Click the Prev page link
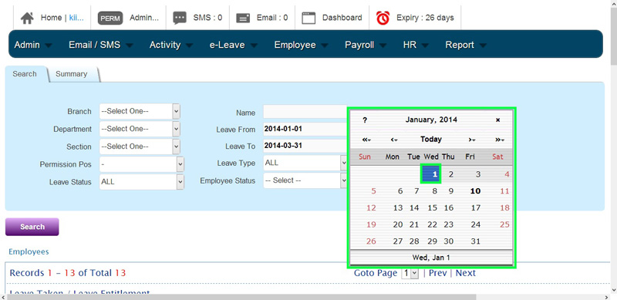 point(437,273)
